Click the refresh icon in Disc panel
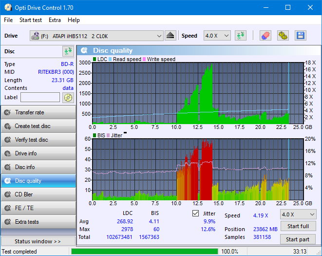 tap(68, 51)
